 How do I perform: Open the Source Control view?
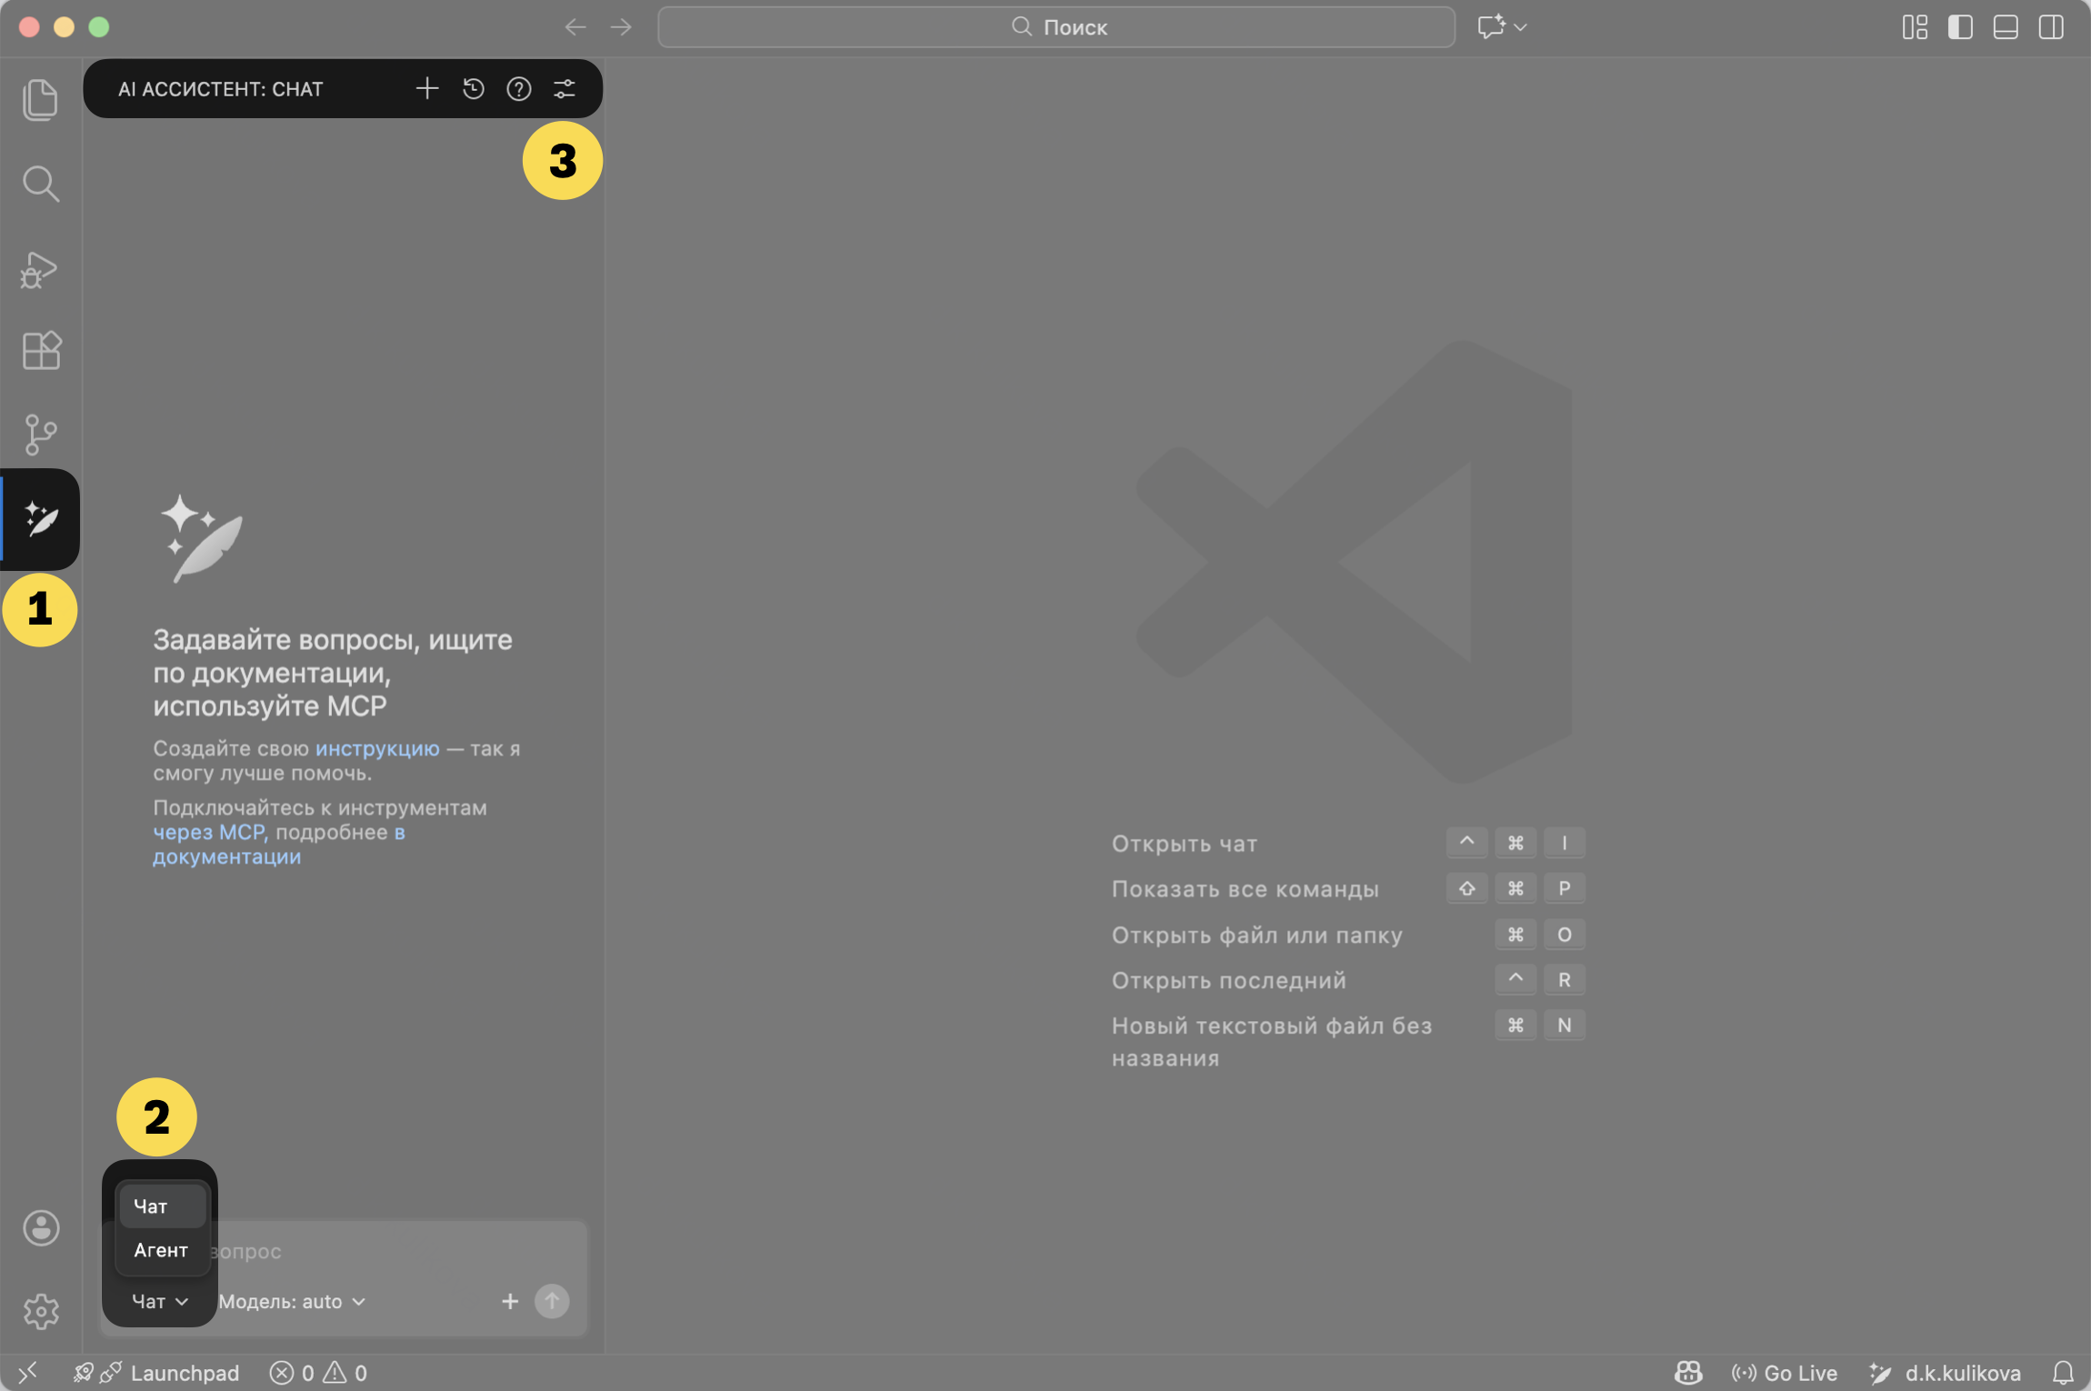(41, 435)
